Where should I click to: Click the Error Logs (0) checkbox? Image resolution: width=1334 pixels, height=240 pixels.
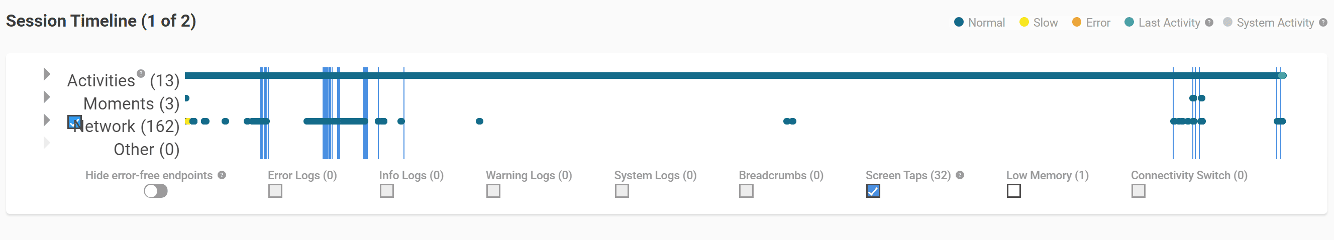click(x=275, y=191)
